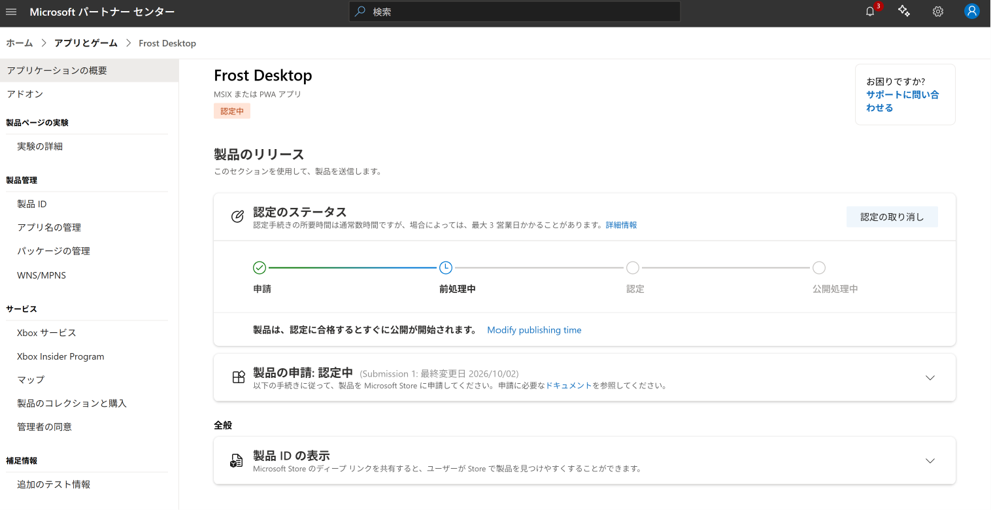Click the 前処理中 clock step icon

(446, 267)
